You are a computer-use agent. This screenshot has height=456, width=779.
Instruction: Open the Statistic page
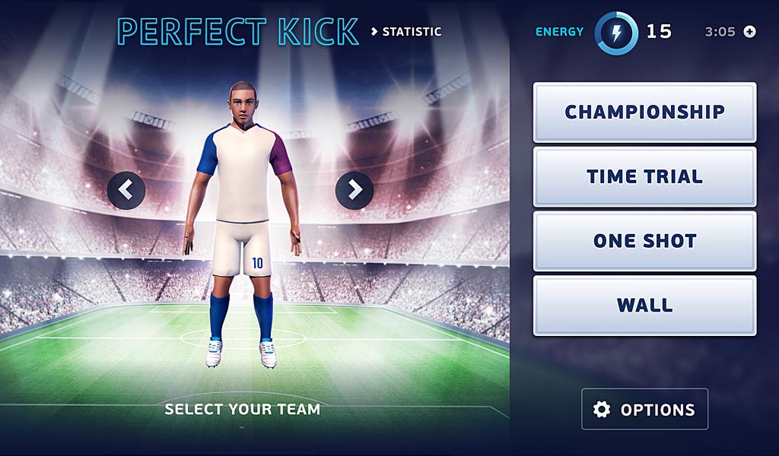click(412, 32)
